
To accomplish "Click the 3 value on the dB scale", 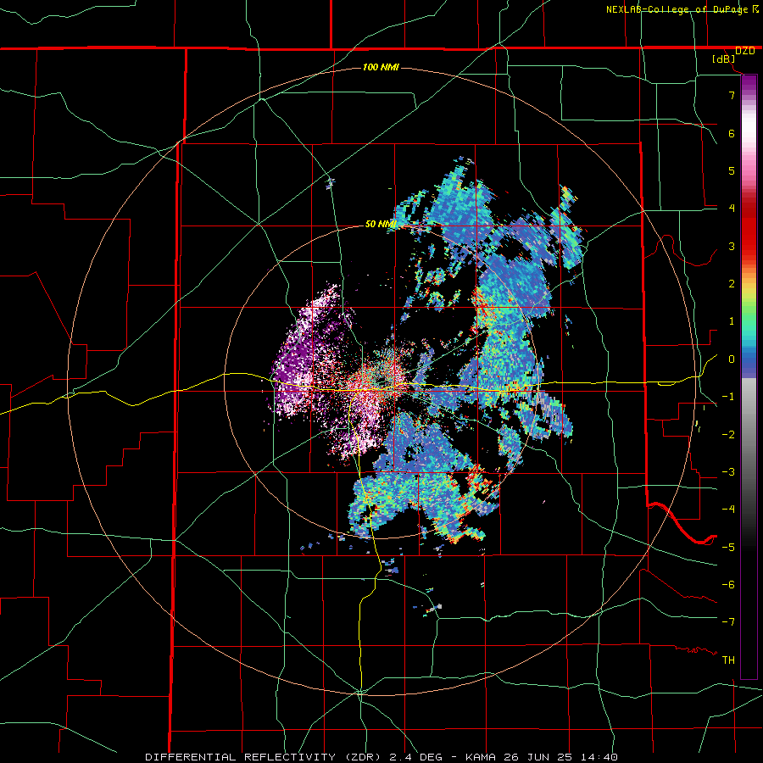I will click(x=732, y=246).
